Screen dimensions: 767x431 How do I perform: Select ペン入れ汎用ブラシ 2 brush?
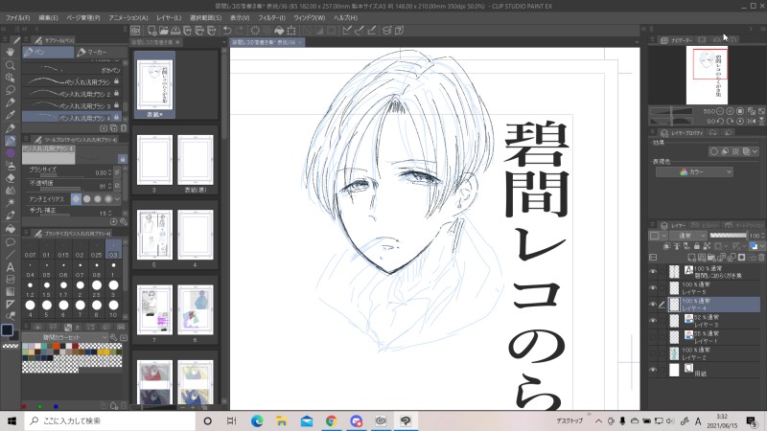[x=72, y=93]
